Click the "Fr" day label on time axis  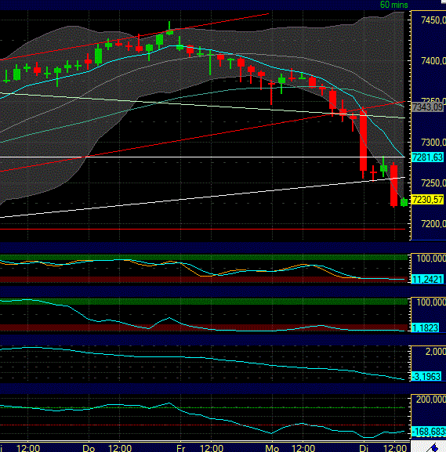pyautogui.click(x=180, y=448)
